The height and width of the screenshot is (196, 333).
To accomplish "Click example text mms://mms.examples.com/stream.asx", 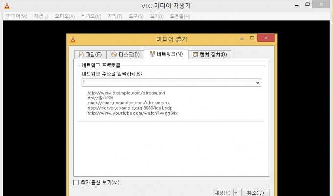I will pyautogui.click(x=129, y=103).
